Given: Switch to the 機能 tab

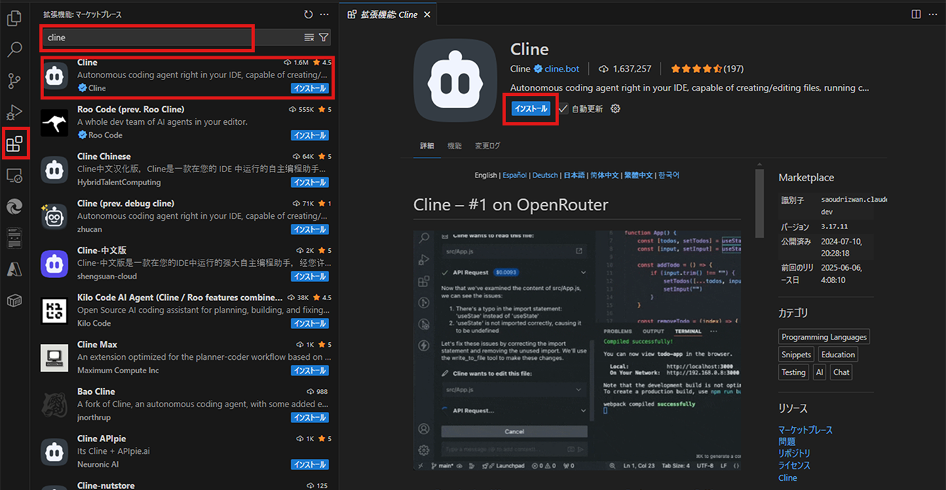Looking at the screenshot, I should coord(455,146).
